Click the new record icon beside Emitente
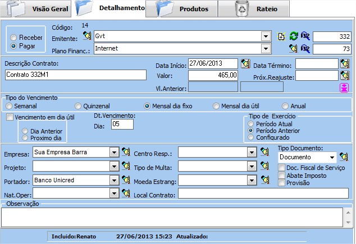Screen dimensions: 356x244 click(282, 36)
